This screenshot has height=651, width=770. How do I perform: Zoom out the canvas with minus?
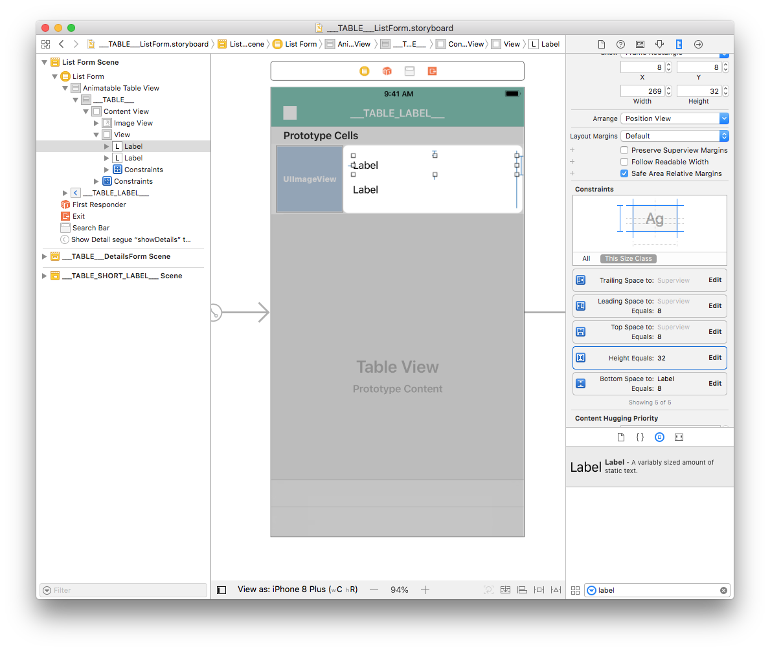(374, 590)
